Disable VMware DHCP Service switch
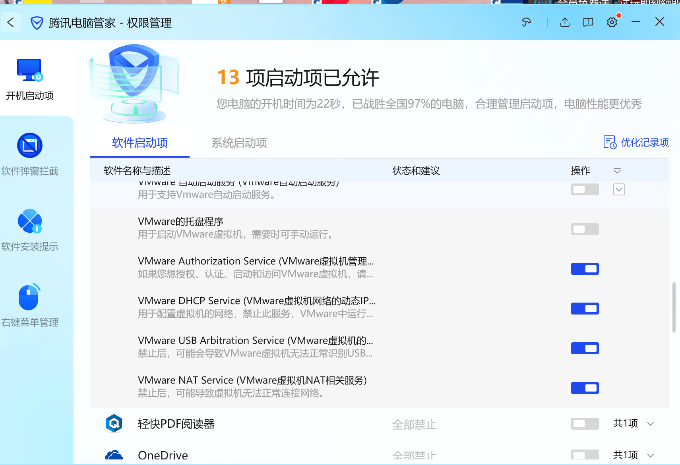 click(585, 309)
